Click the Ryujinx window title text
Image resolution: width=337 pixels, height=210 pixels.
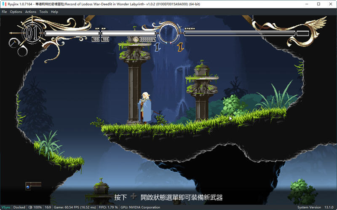[104, 4]
